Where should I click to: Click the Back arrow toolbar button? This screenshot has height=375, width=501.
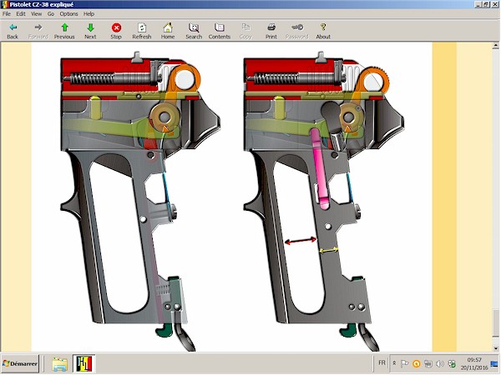click(x=13, y=31)
